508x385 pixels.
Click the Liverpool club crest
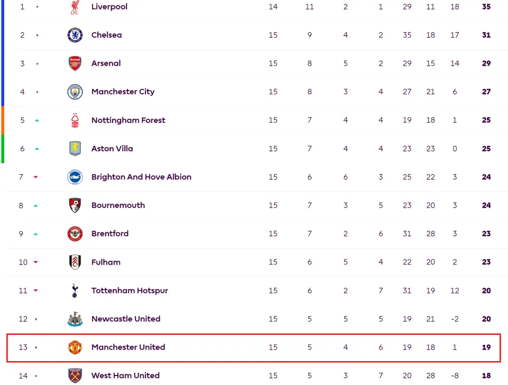coord(75,7)
